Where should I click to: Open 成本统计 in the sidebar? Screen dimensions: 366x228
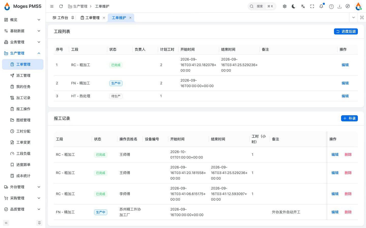(x=23, y=176)
